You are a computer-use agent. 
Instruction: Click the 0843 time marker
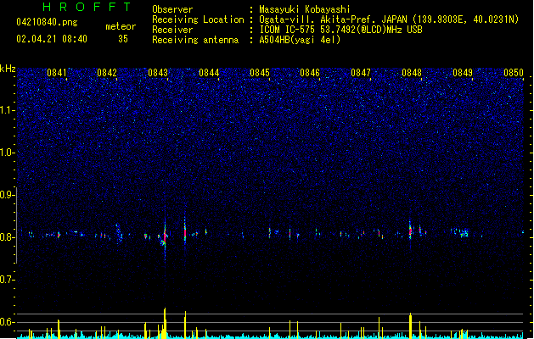pos(158,73)
